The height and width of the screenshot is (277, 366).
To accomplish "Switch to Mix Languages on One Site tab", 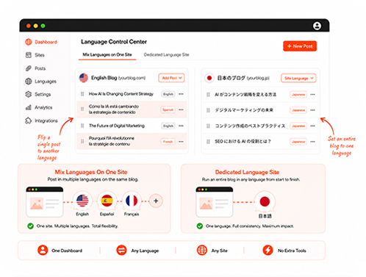I will tap(107, 54).
